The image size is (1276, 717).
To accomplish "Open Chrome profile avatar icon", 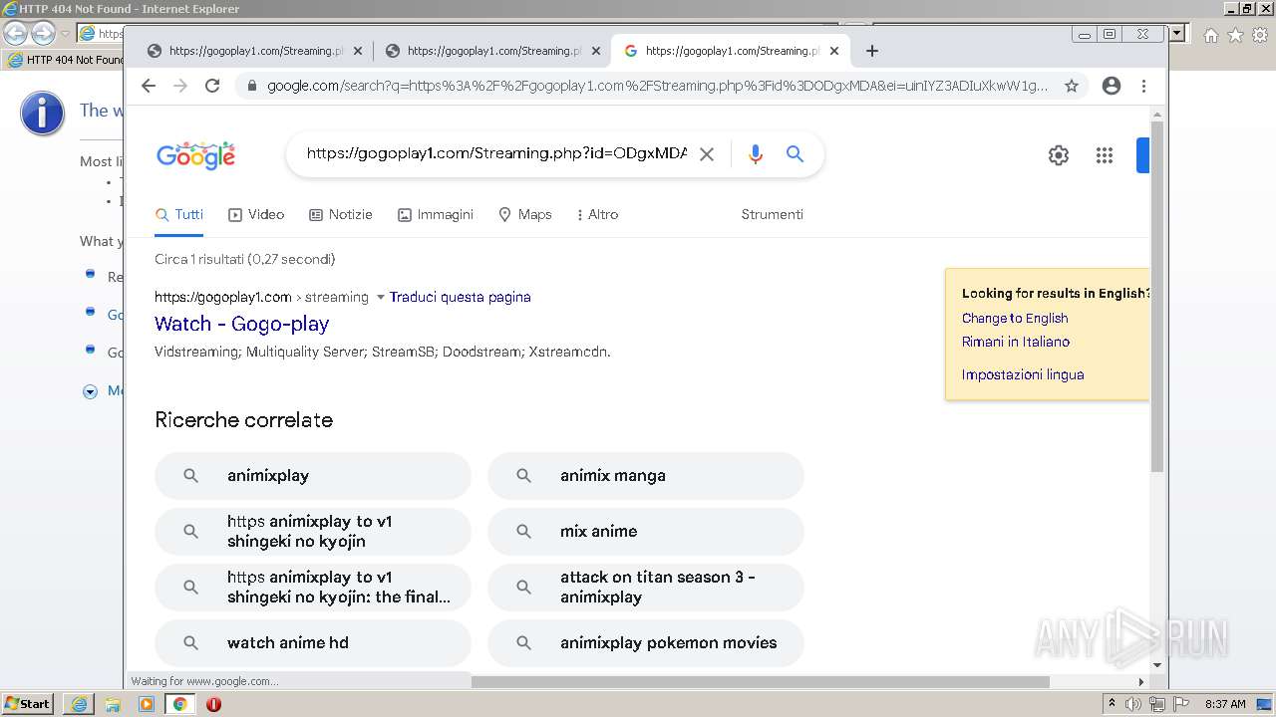I will click(x=1112, y=86).
